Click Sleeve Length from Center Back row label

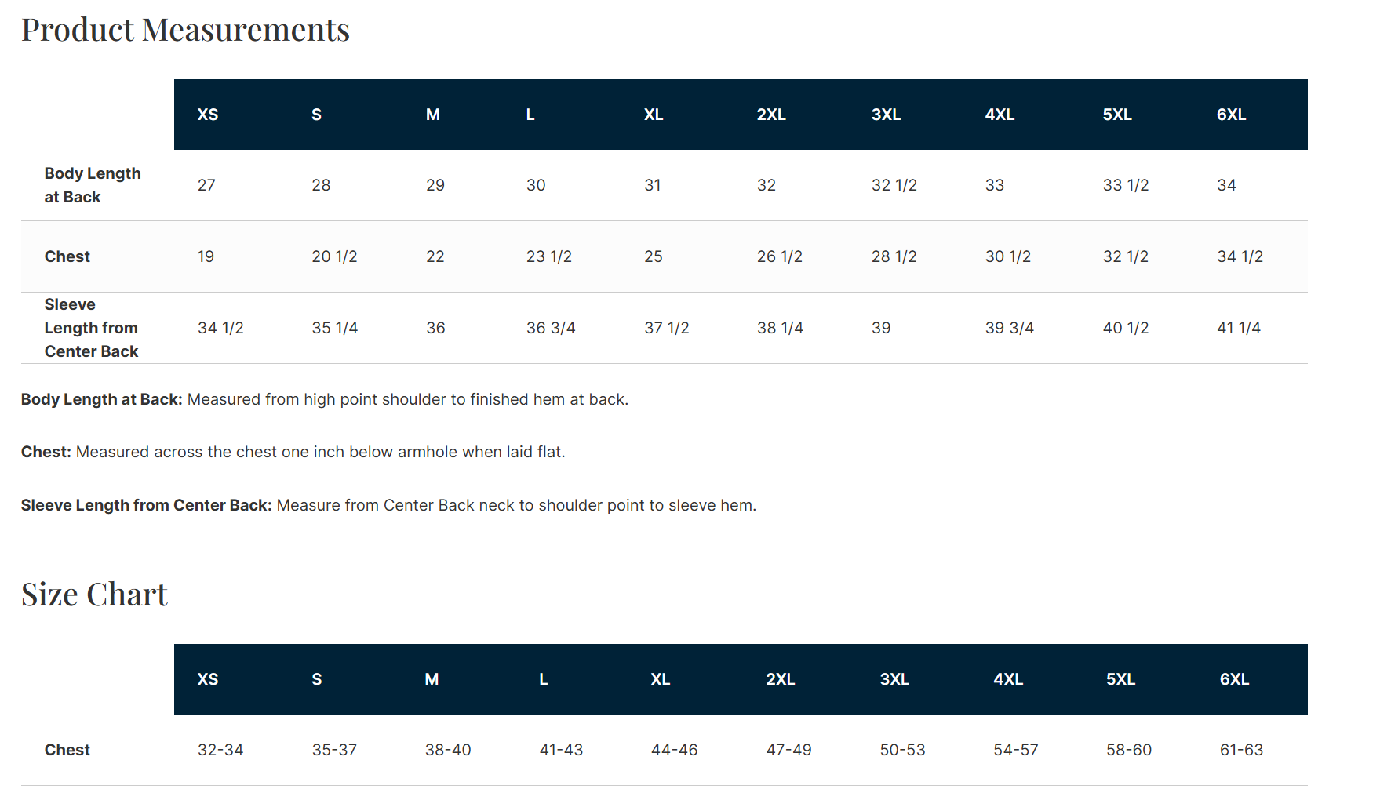(x=91, y=328)
